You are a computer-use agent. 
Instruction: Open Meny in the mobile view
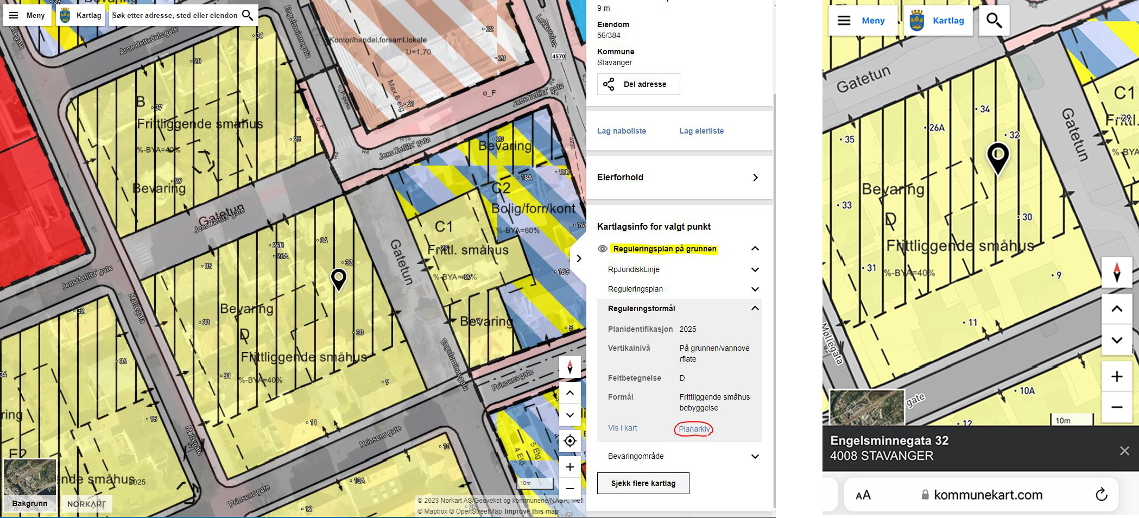864,21
